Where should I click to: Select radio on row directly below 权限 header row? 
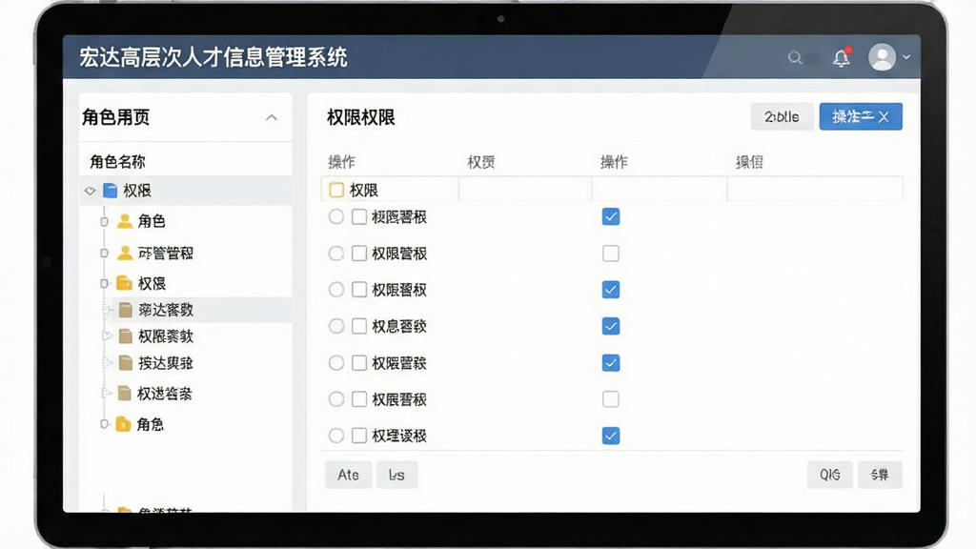pyautogui.click(x=336, y=216)
